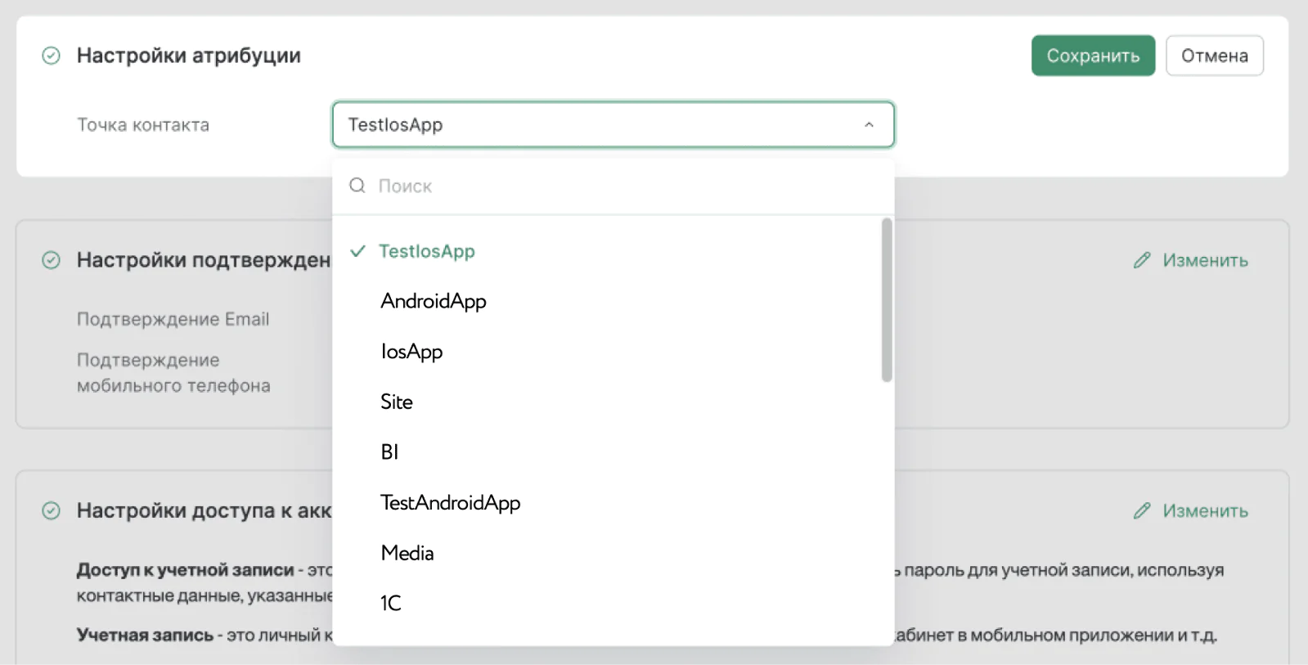The height and width of the screenshot is (665, 1308).
Task: Edit Настройки доступа via Изменить
Action: 1191,510
